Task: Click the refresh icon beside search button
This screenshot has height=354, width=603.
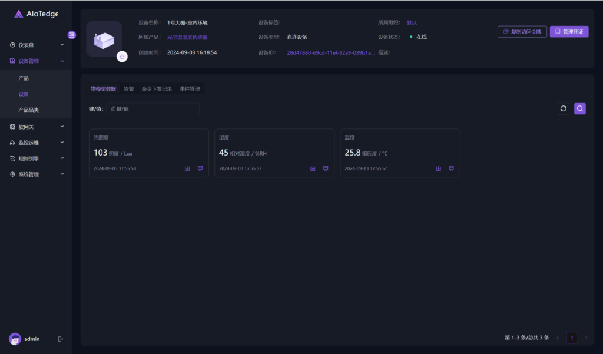Action: click(x=563, y=108)
